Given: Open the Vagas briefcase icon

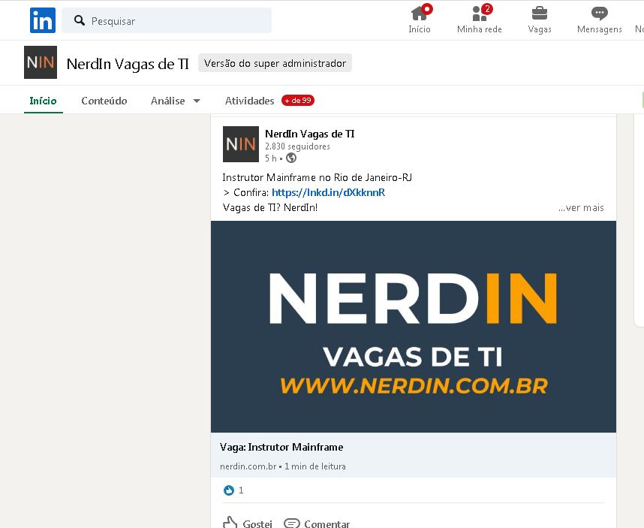Looking at the screenshot, I should (539, 19).
